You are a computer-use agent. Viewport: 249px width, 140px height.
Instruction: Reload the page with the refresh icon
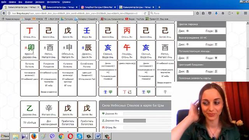click(x=145, y=13)
